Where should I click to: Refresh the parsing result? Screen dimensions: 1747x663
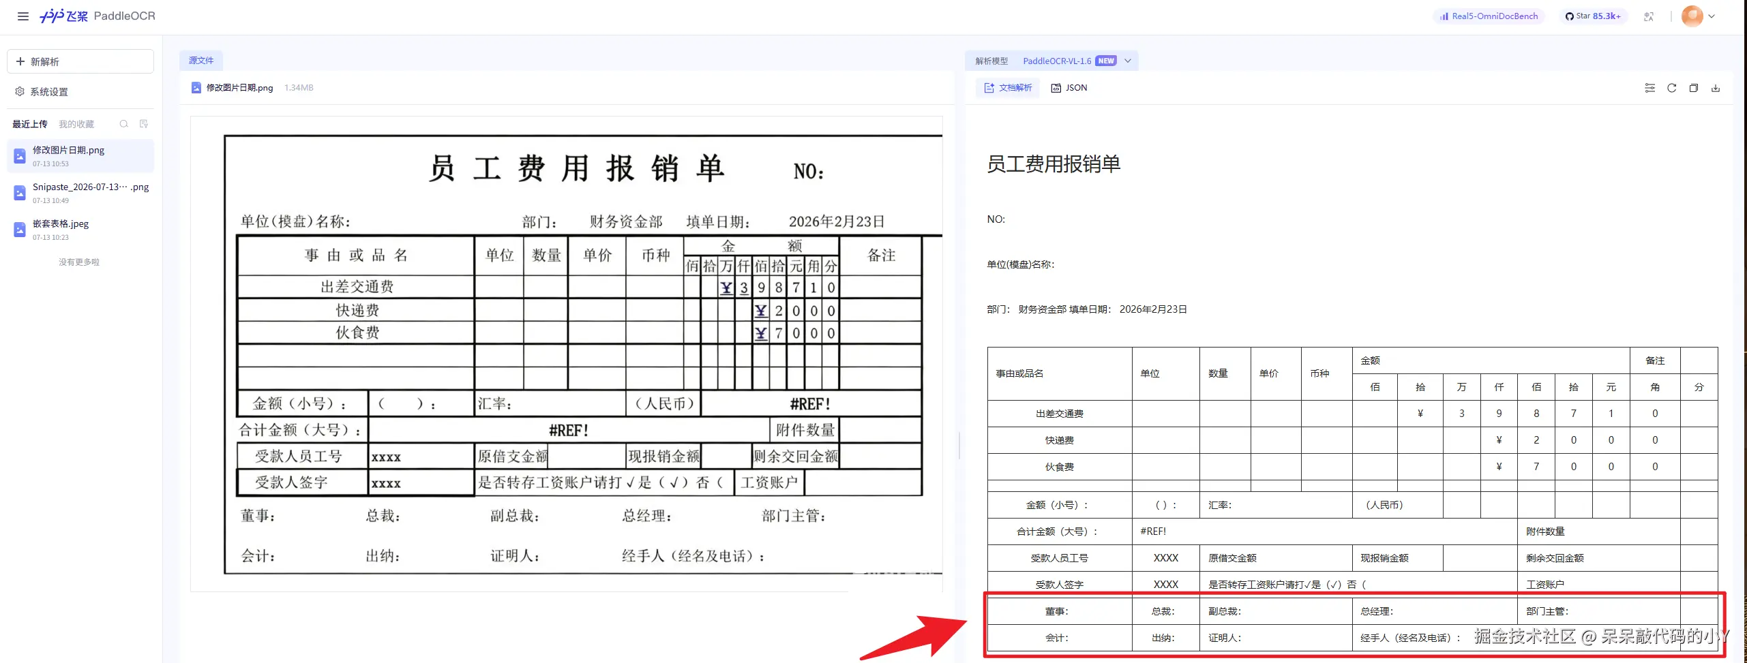pyautogui.click(x=1672, y=88)
